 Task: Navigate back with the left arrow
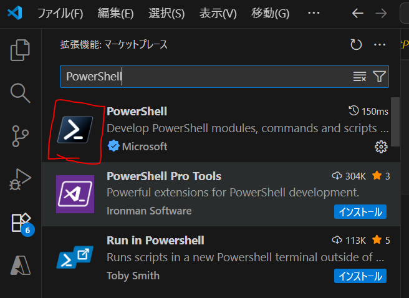tap(357, 13)
